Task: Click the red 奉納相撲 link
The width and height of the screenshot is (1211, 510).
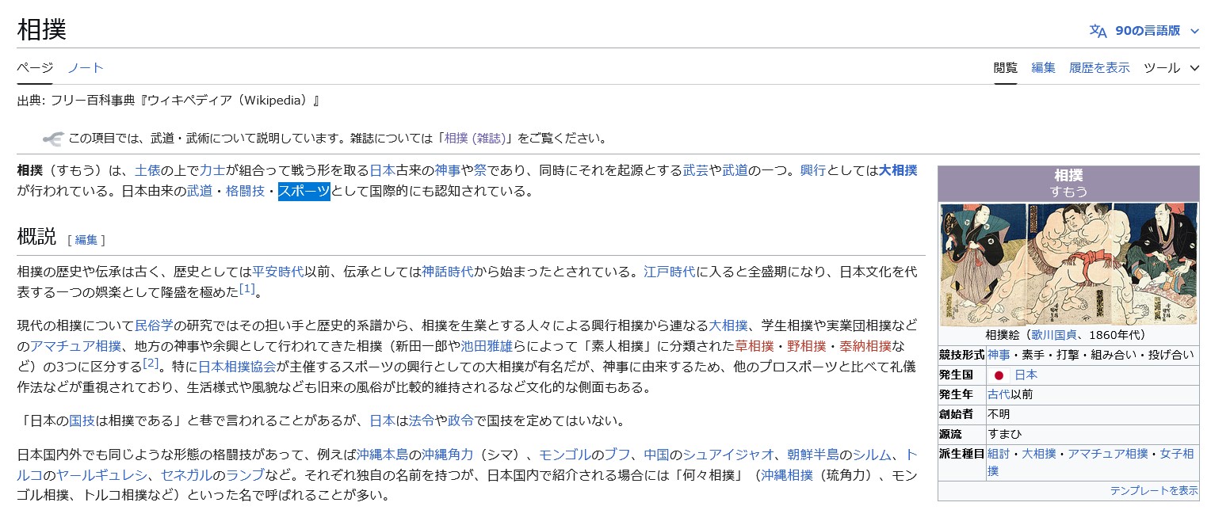Action: (x=865, y=346)
